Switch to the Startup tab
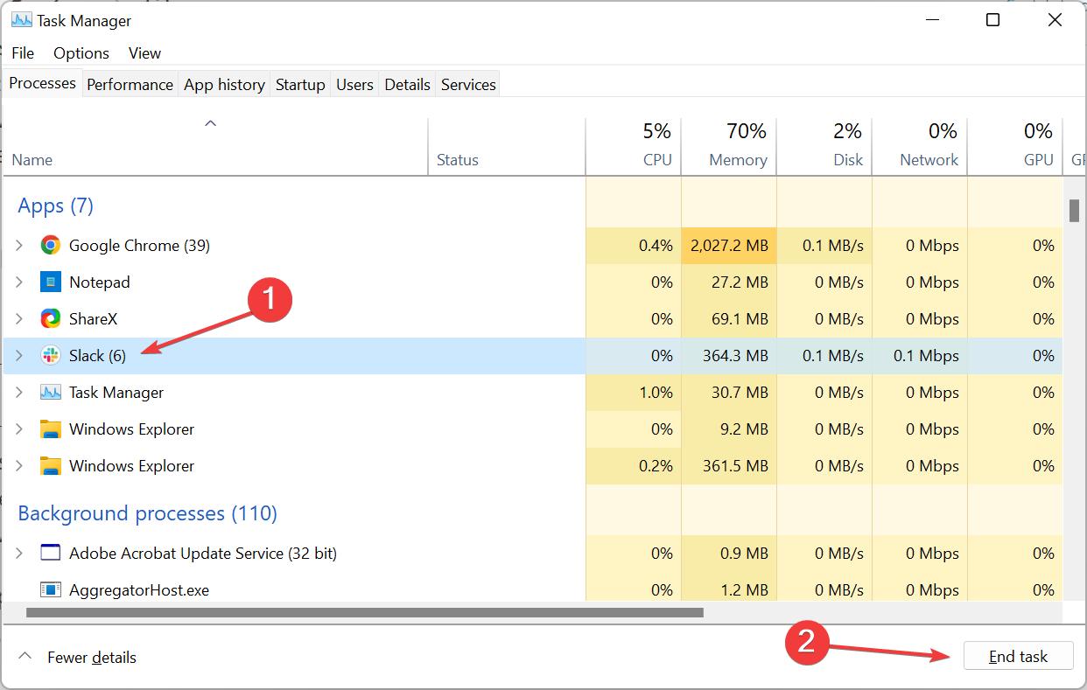 tap(300, 85)
